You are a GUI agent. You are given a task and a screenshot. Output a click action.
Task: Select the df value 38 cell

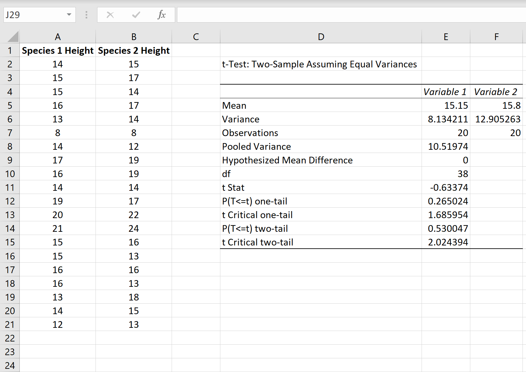coord(446,174)
